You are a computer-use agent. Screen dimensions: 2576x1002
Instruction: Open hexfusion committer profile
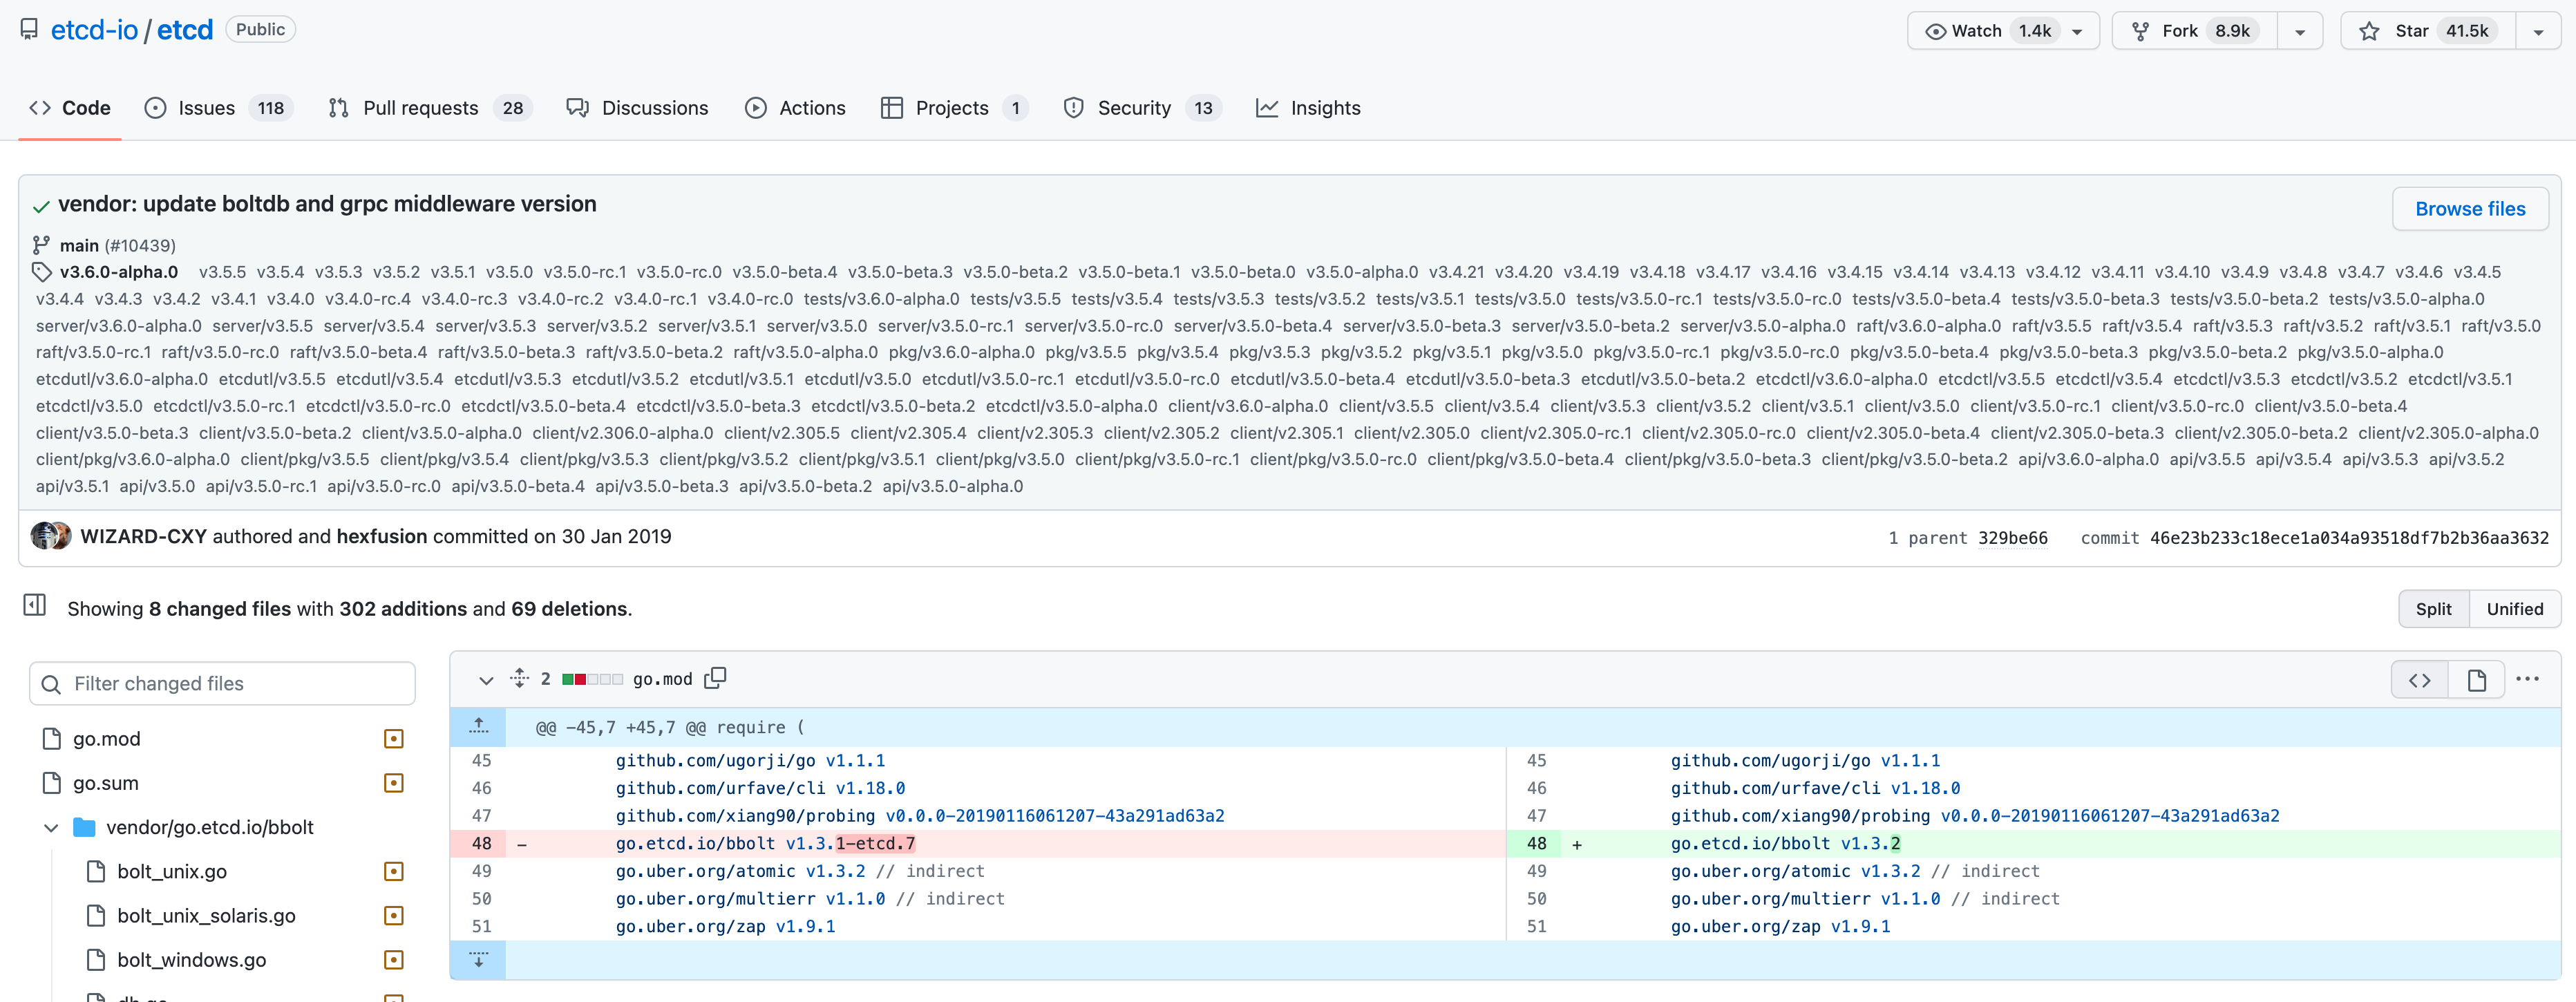coord(381,536)
